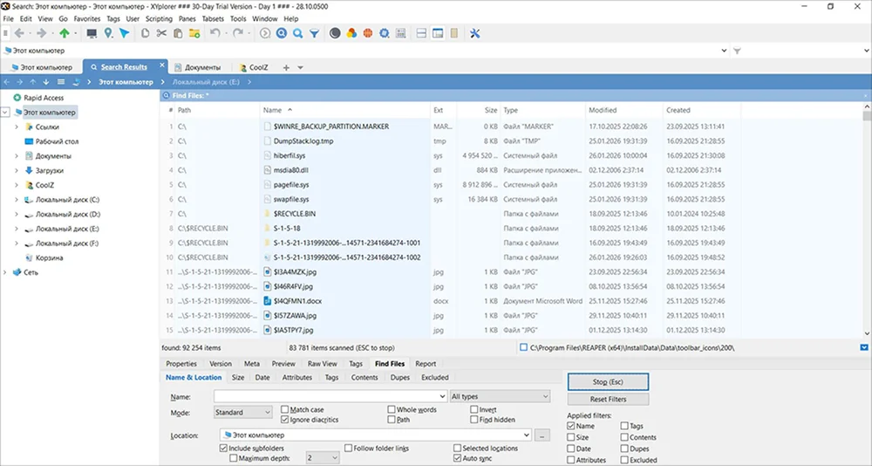Click the green Up folder arrow
Viewport: 872px width, 466px height.
pyautogui.click(x=65, y=33)
